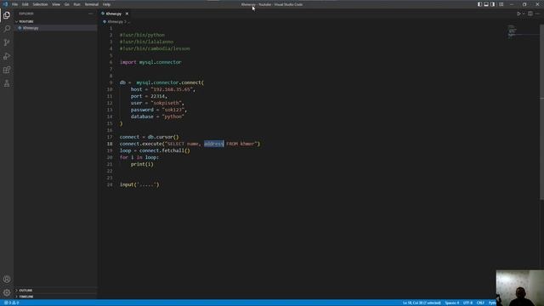This screenshot has height=306, width=544.
Task: Collapse the YOUTUBE folder section
Action: coord(55,21)
